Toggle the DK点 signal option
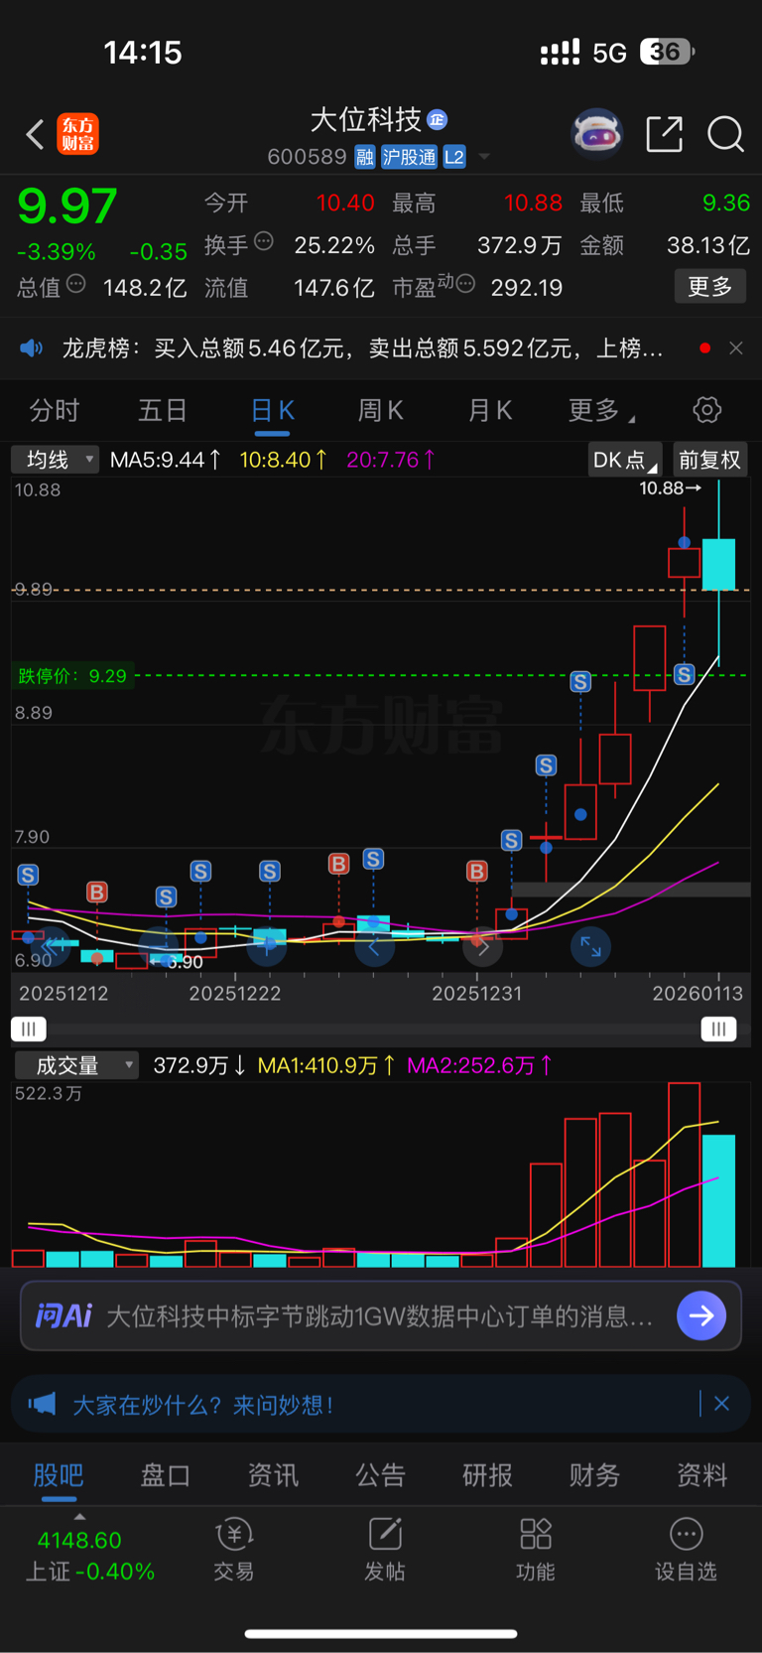The image size is (762, 1653). click(x=624, y=460)
